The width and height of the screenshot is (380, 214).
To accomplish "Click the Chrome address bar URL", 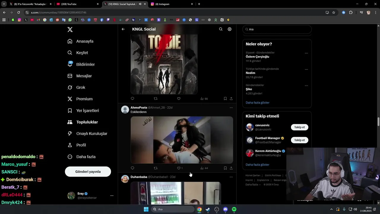I will pyautogui.click(x=58, y=12).
